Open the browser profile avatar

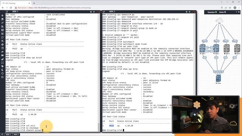pos(235,8)
